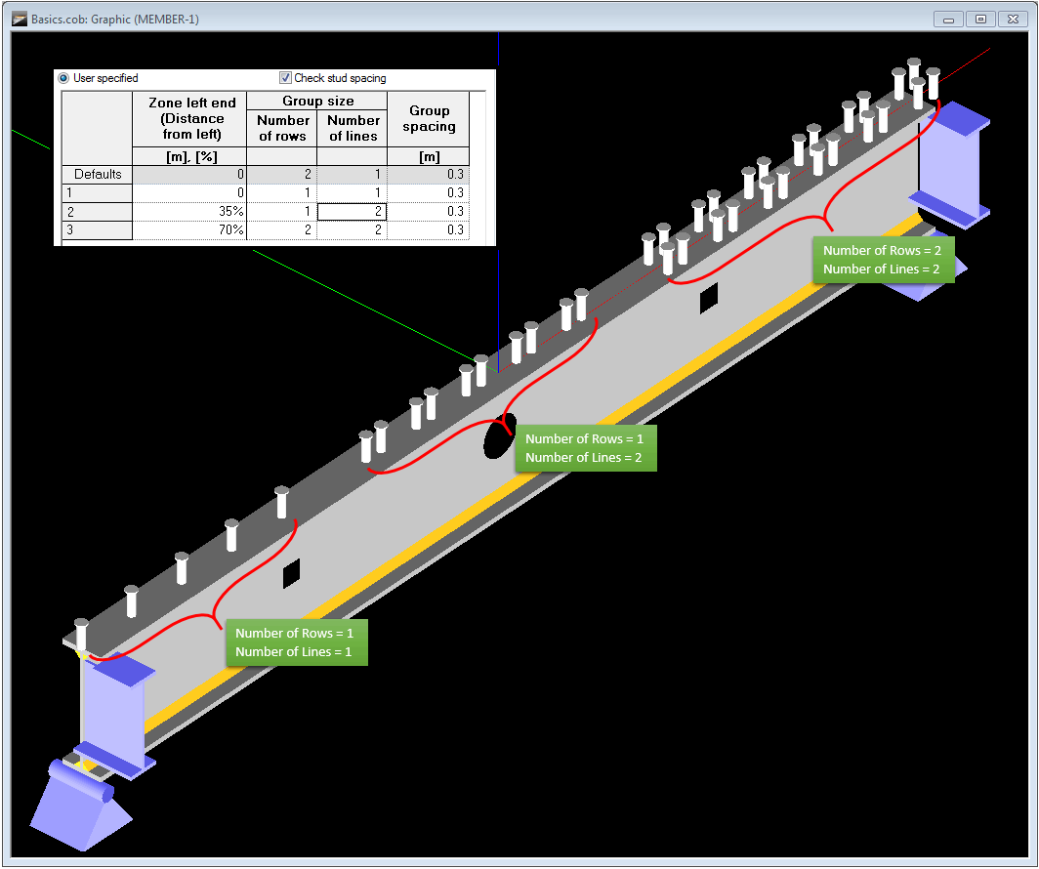The height and width of the screenshot is (869, 1039).
Task: Click the blue support column at the right end
Action: pyautogui.click(x=945, y=161)
